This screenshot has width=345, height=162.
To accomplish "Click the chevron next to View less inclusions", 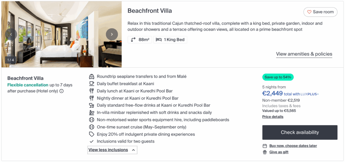I will pos(134,150).
